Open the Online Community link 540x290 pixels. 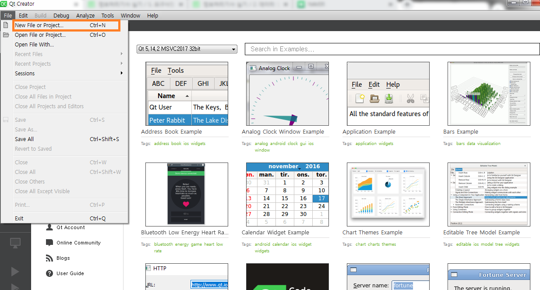(x=78, y=243)
